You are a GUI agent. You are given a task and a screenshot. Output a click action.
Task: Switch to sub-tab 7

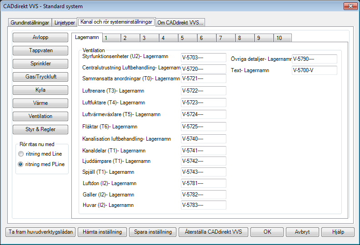[226, 38]
